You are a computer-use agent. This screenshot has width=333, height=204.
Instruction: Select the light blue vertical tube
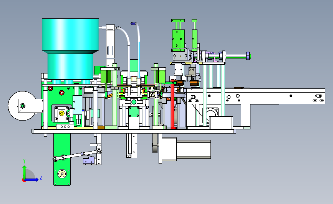point(139,60)
